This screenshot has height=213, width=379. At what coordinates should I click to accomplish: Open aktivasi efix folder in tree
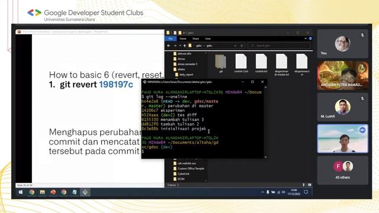click(x=182, y=54)
